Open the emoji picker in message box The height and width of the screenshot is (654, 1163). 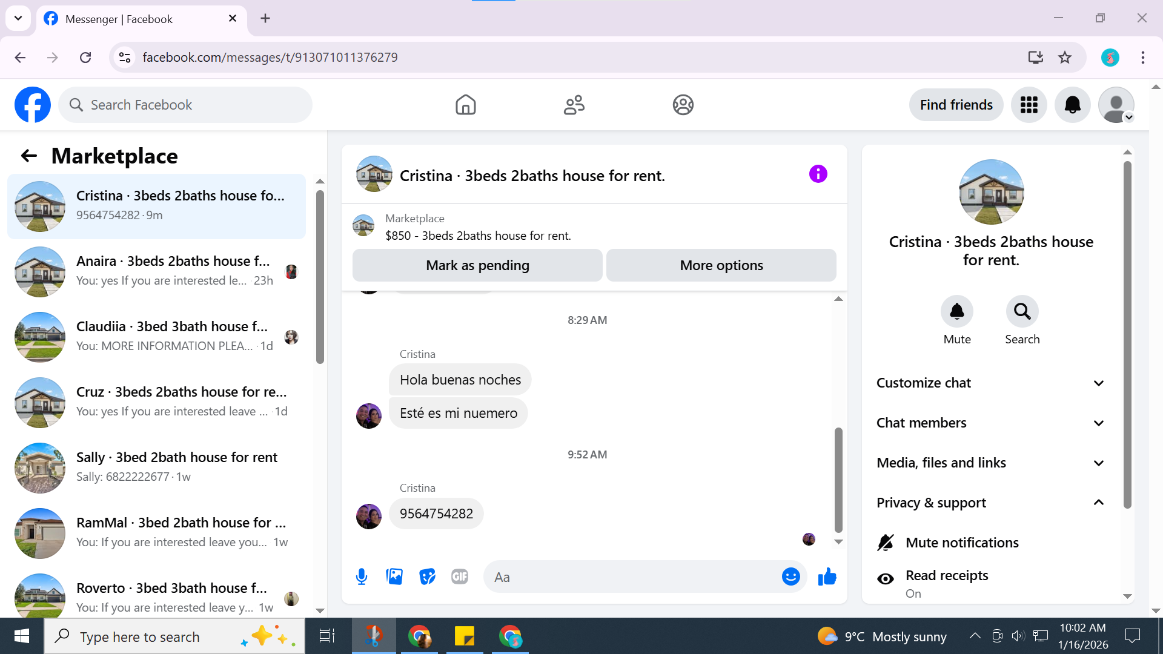click(x=790, y=576)
